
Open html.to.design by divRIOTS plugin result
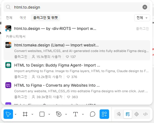pos(77,28)
